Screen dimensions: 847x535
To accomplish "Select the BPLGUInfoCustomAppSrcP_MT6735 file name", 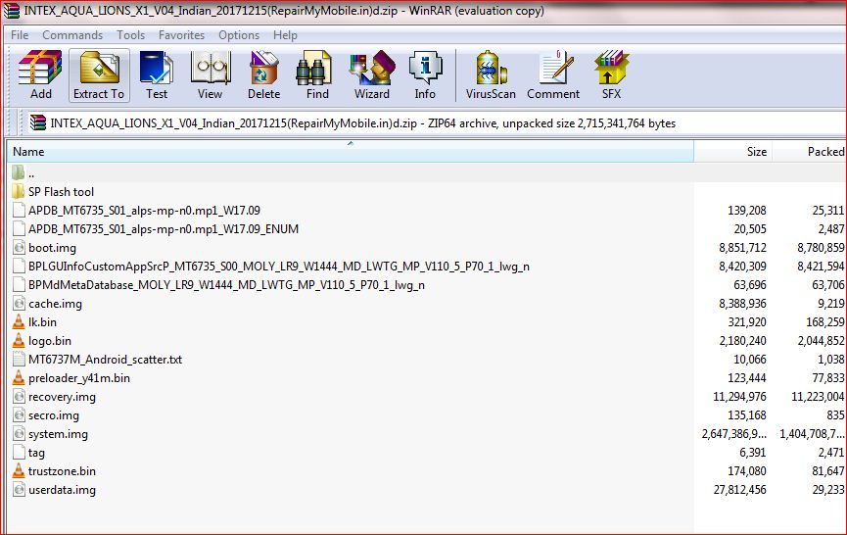I will (x=279, y=267).
